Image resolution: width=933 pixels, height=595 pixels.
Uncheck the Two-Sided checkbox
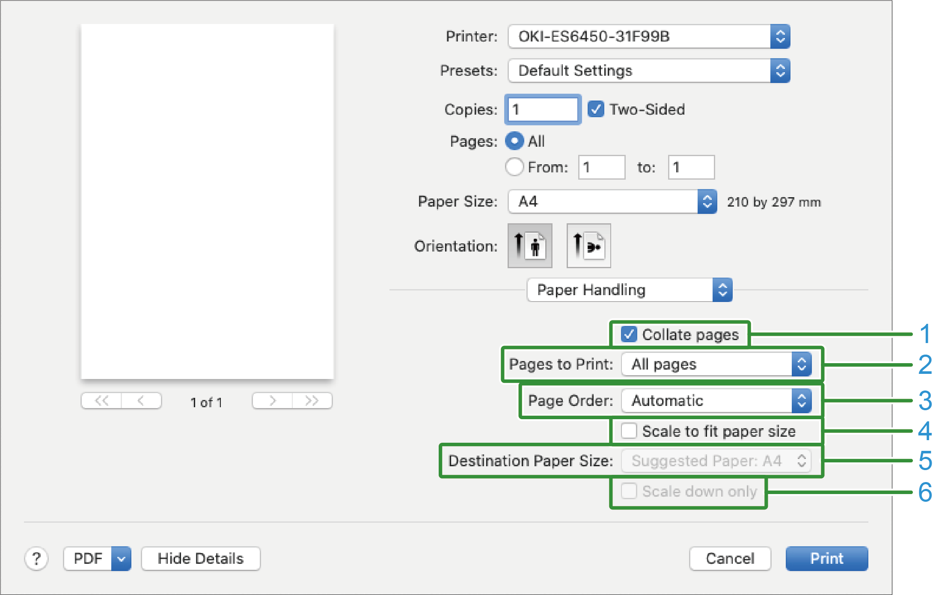595,109
